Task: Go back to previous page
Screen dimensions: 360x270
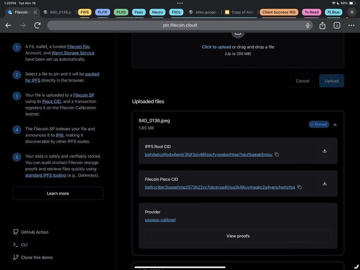Action: click(8, 25)
